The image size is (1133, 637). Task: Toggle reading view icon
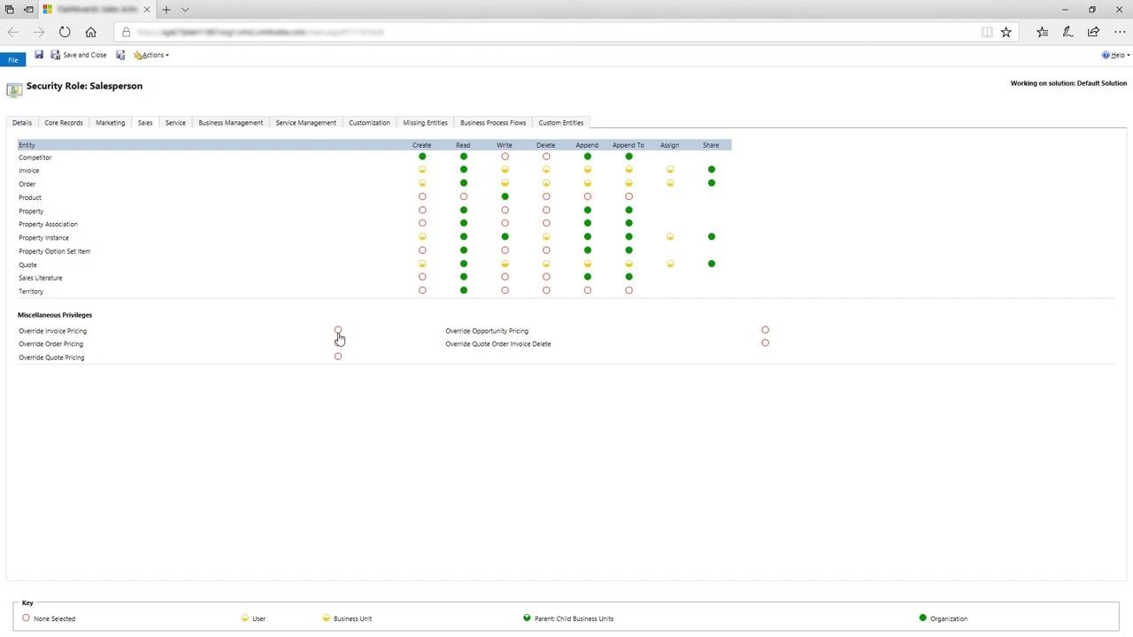pos(987,32)
